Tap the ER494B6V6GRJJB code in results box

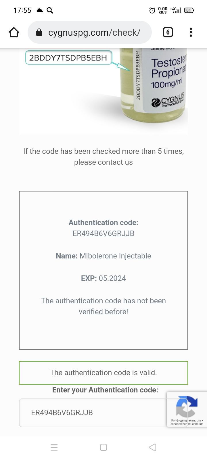click(x=103, y=233)
